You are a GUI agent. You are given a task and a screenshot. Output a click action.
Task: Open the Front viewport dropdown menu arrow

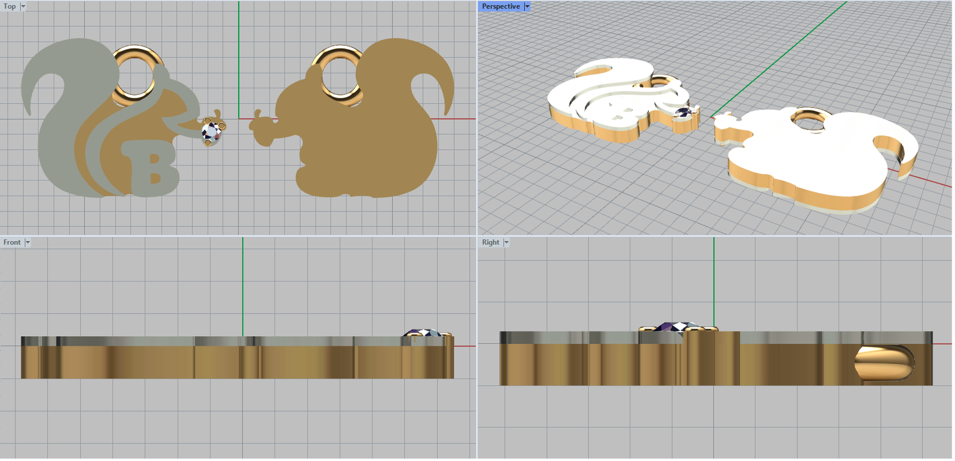click(x=27, y=242)
